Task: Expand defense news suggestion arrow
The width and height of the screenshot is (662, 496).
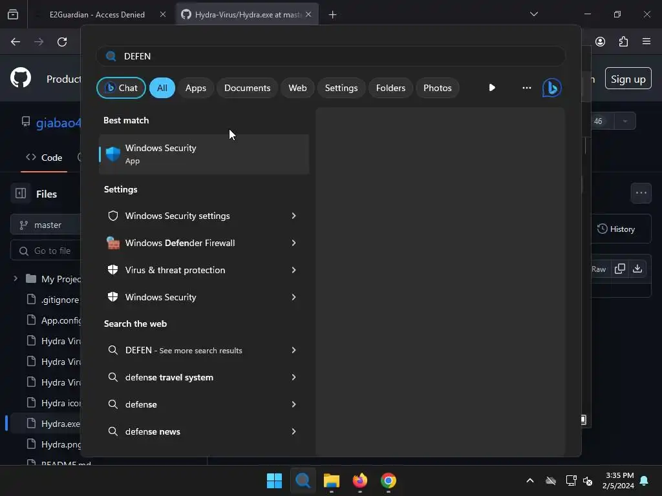Action: point(294,431)
